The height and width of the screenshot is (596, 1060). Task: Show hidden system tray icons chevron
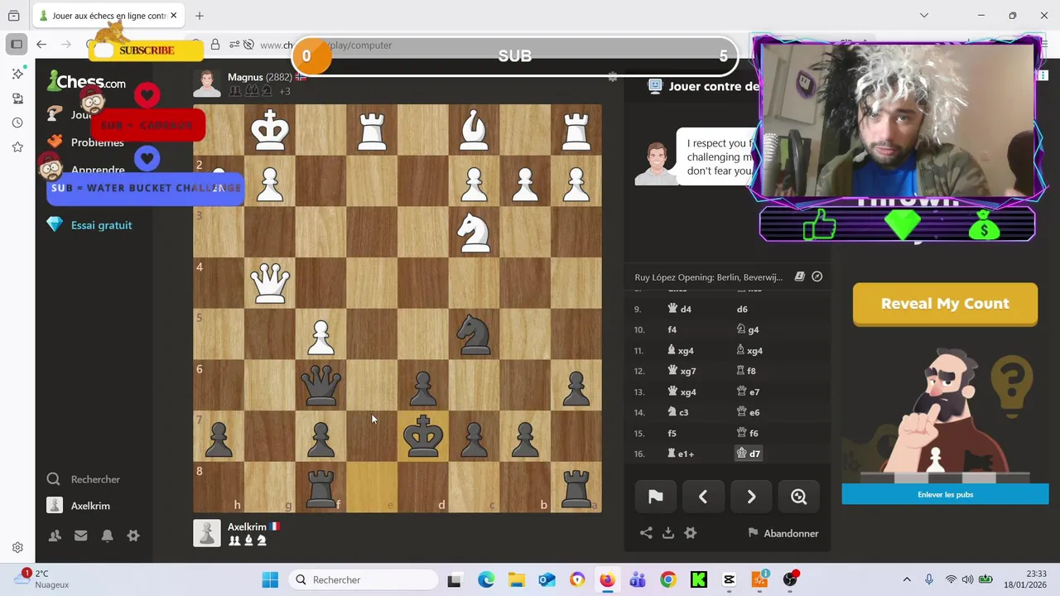click(x=907, y=579)
